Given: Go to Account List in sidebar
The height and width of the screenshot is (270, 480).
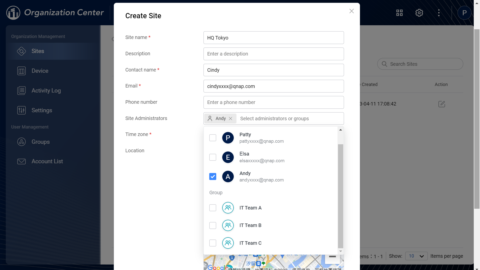Looking at the screenshot, I should 47,161.
